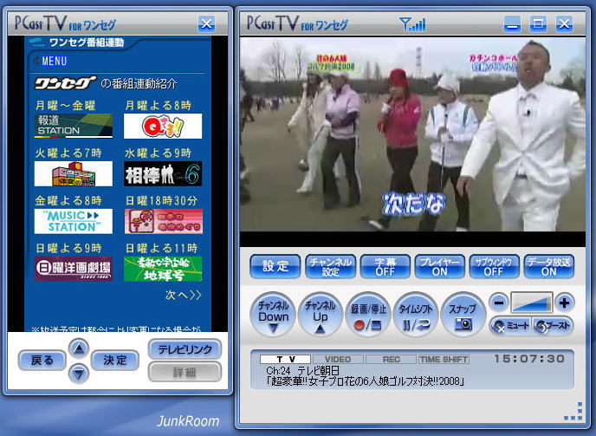Open the Tuesday 7pm program thumbnail
This screenshot has width=596, height=436.
point(74,173)
